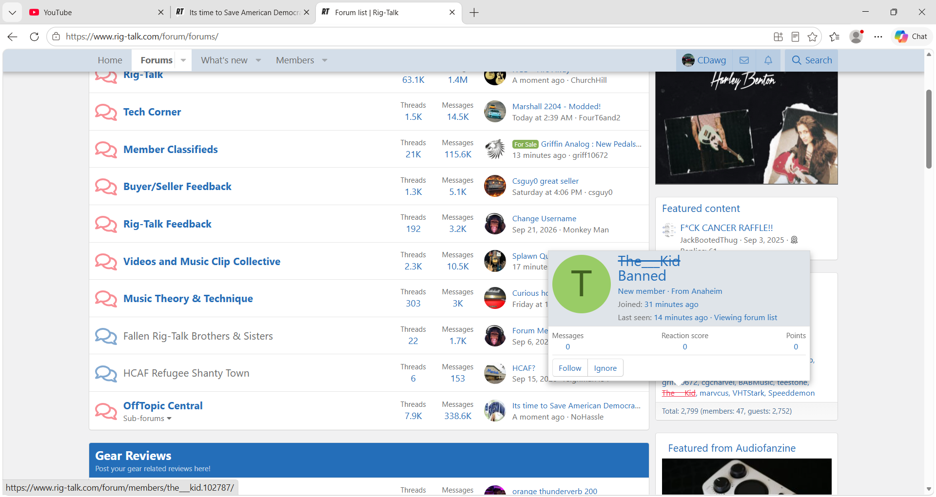This screenshot has width=936, height=497.
Task: Click the OffTopic Central forum bubble icon
Action: coord(106,411)
